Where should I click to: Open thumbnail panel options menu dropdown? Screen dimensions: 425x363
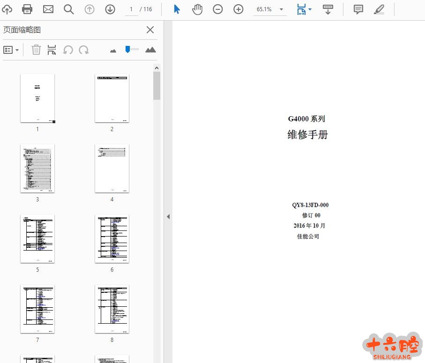11,50
